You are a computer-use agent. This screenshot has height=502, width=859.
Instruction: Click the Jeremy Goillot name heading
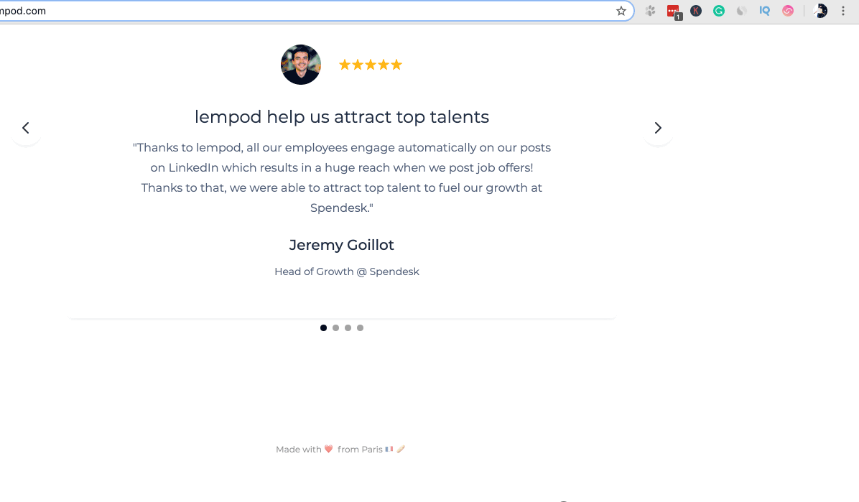pyautogui.click(x=341, y=245)
